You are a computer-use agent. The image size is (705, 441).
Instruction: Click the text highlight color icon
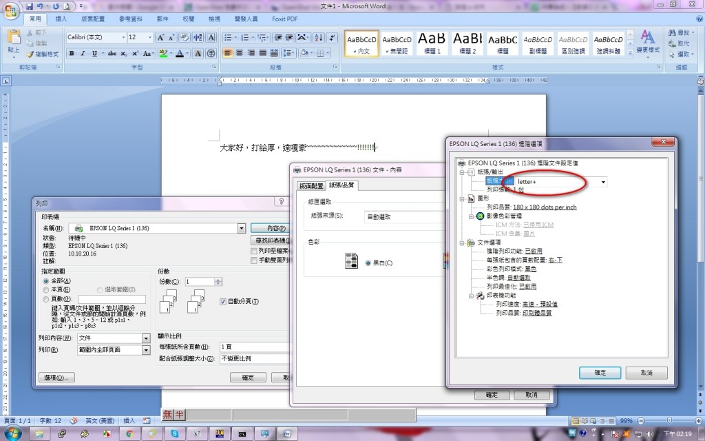coord(163,53)
